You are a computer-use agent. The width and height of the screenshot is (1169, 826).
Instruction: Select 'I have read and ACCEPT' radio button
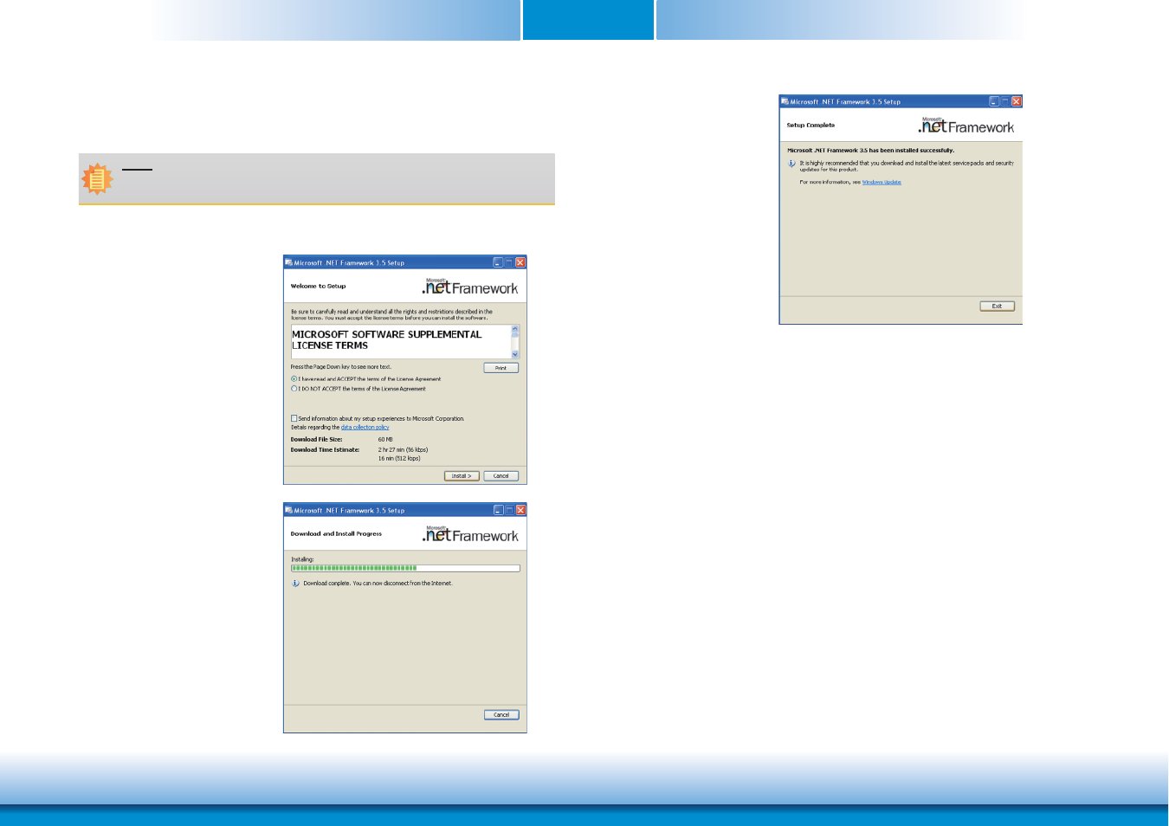click(x=294, y=379)
